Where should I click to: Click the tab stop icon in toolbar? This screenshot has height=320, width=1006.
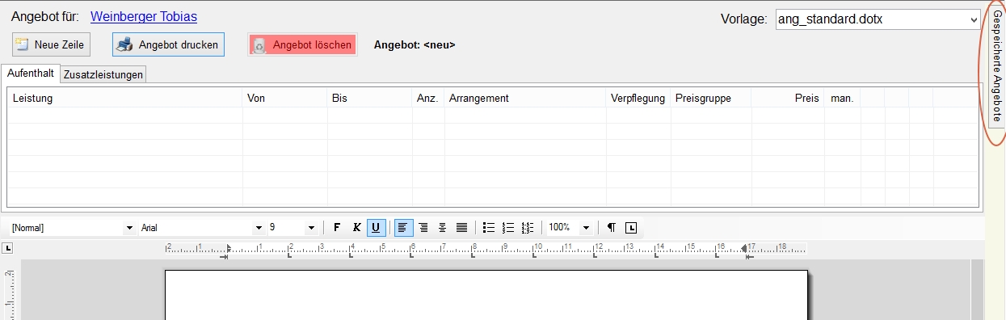tap(631, 228)
